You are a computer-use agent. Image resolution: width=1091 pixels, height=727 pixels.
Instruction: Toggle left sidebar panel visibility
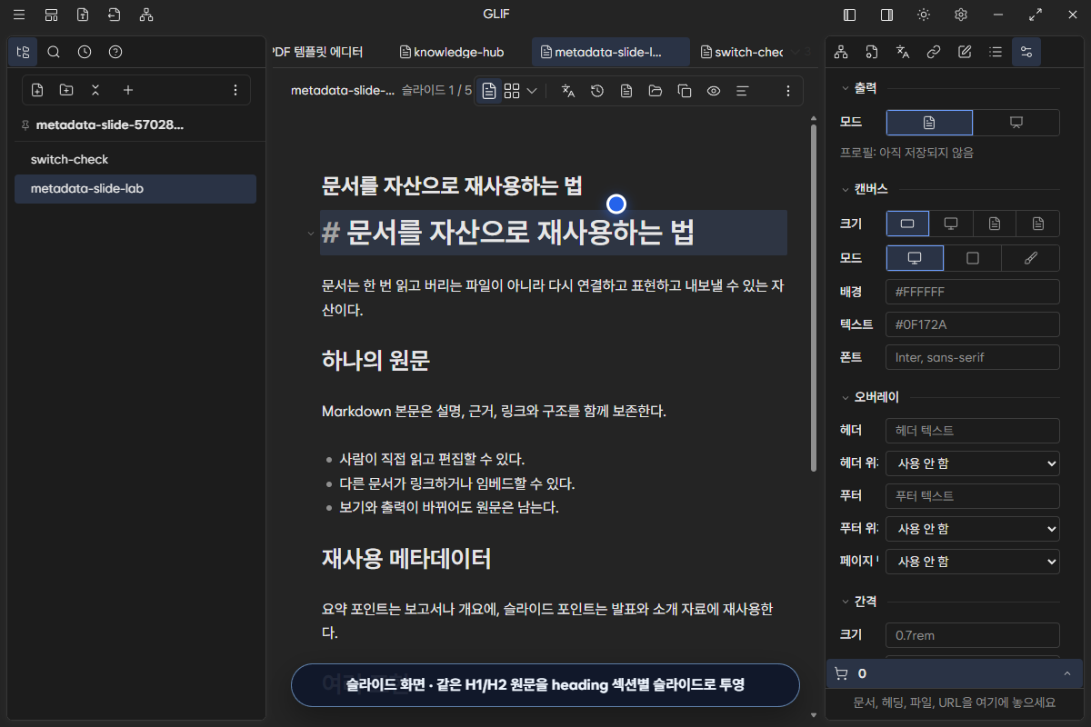point(850,15)
